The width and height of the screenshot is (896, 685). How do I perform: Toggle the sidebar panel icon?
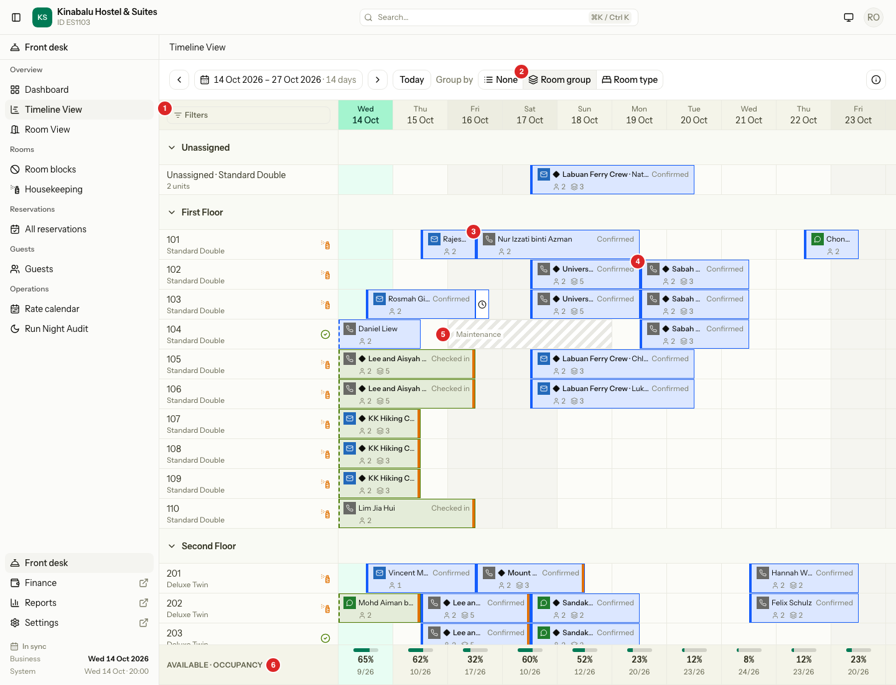point(17,17)
